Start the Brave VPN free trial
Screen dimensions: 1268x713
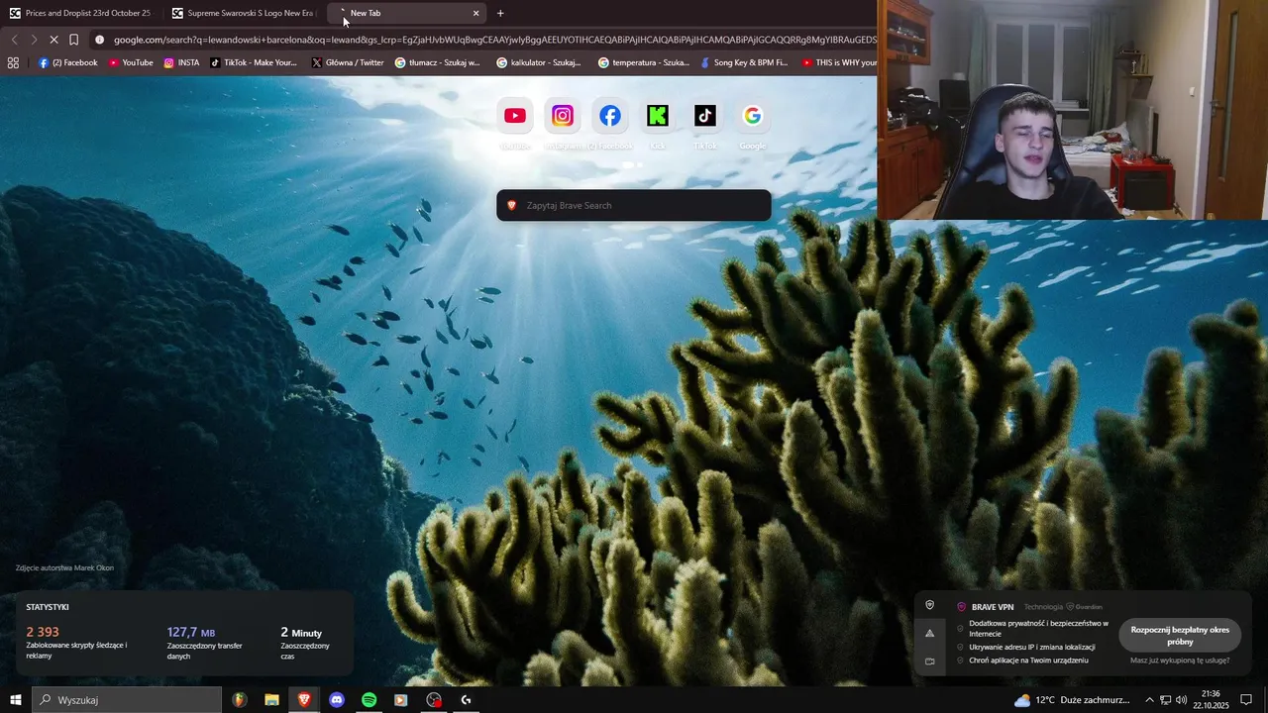[x=1180, y=636]
